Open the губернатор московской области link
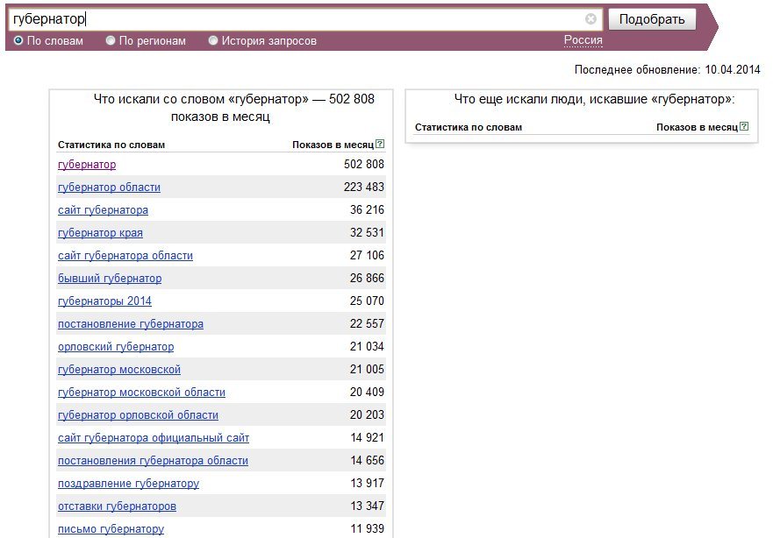 pos(141,392)
